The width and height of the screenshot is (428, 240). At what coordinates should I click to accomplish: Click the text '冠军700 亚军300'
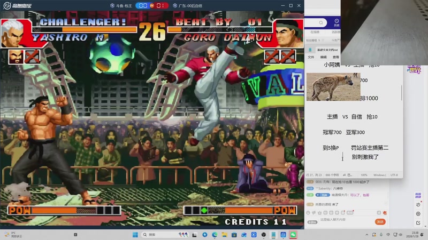343,132
